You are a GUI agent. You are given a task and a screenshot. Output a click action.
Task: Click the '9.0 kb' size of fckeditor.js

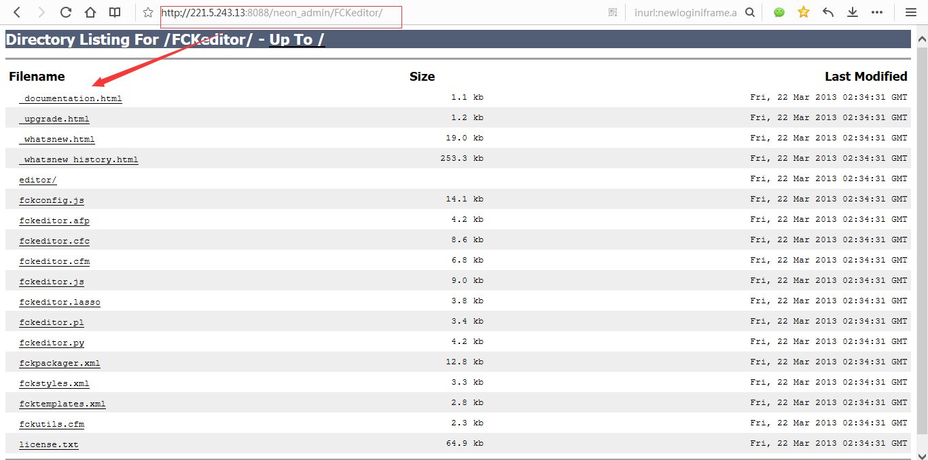467,280
